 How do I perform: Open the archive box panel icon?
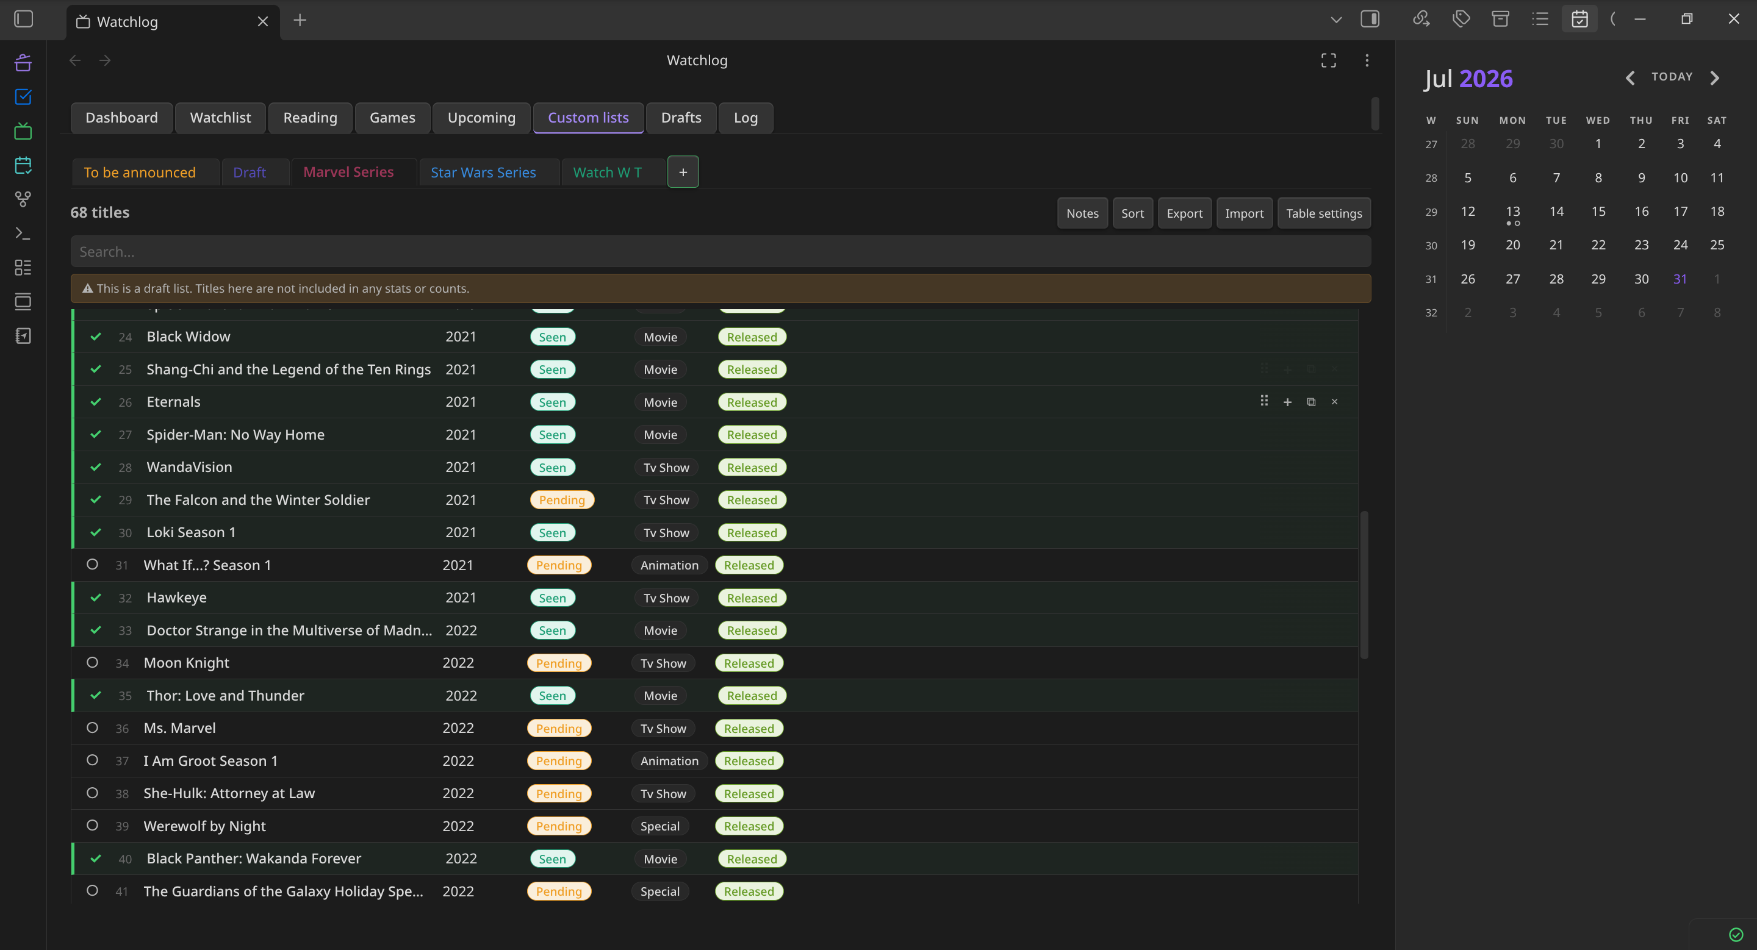pos(1501,19)
